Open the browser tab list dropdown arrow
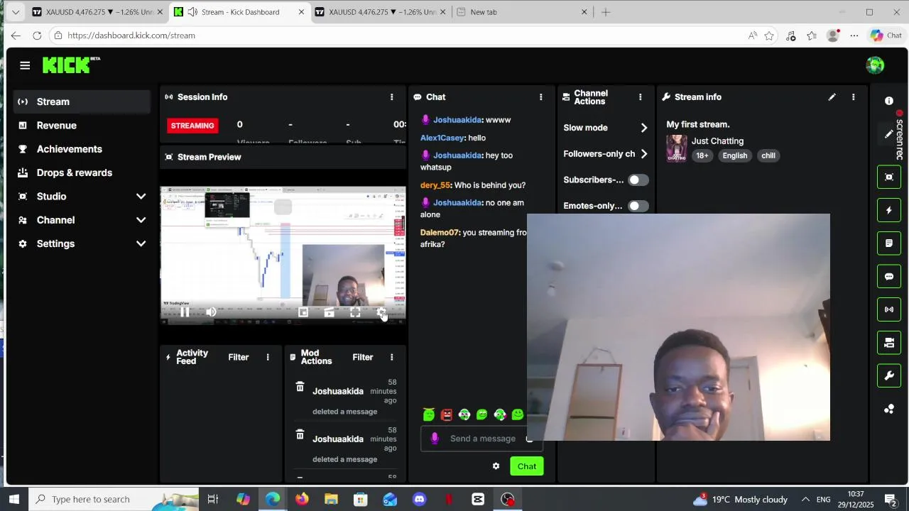 tap(16, 12)
